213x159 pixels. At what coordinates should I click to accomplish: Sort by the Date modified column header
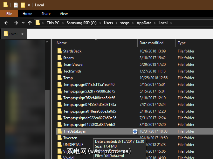point(151,43)
